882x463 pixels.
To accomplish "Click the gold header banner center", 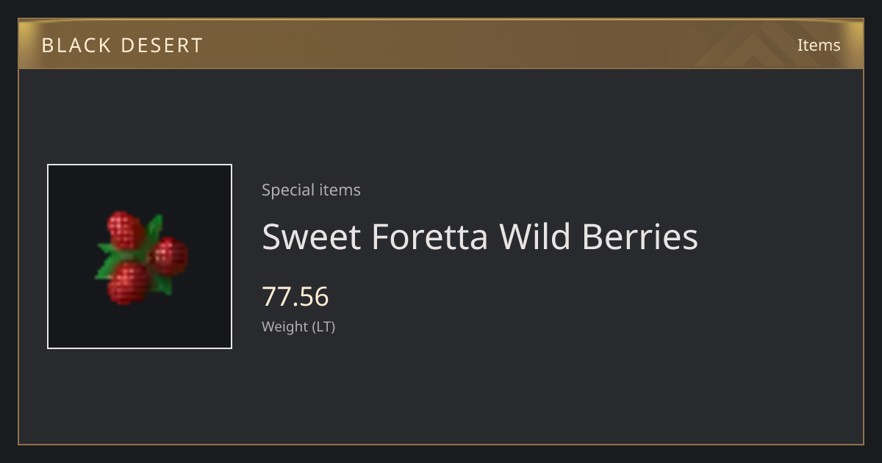I will pyautogui.click(x=441, y=45).
